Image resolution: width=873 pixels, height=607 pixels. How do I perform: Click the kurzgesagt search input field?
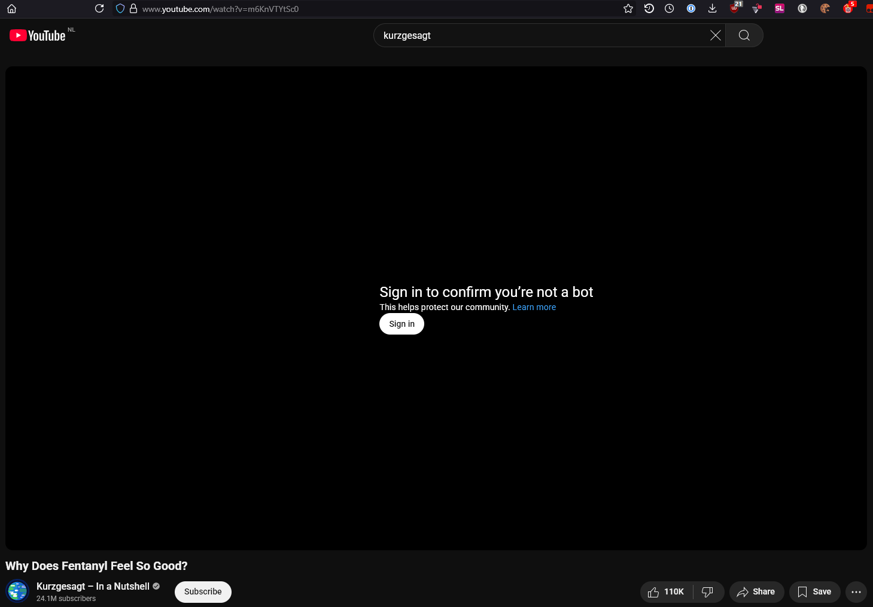[539, 35]
